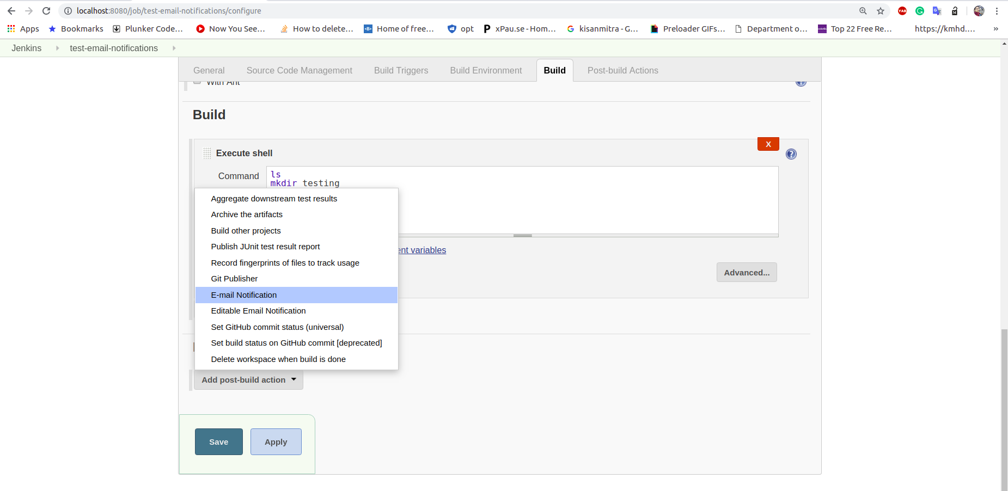
Task: Click the help icon in the top-right corner
Action: (801, 81)
